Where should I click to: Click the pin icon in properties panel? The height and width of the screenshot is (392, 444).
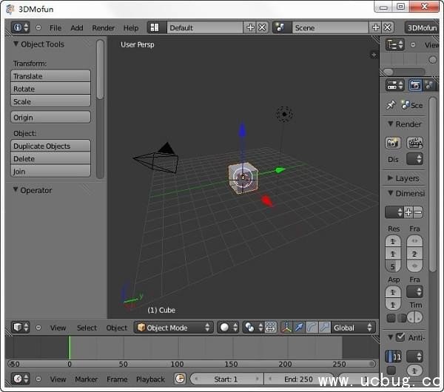391,105
